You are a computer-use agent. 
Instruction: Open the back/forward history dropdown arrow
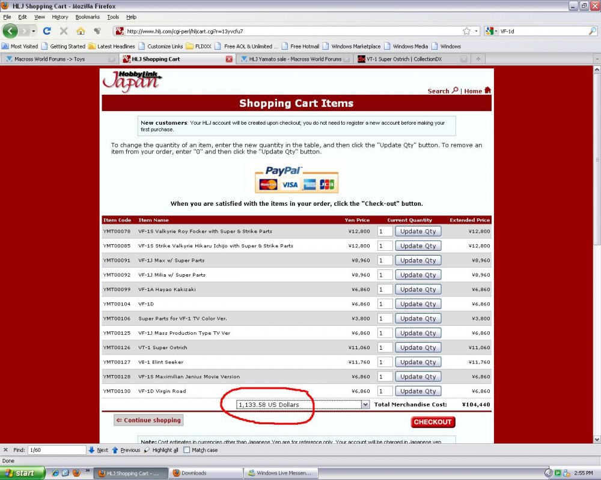pyautogui.click(x=34, y=31)
